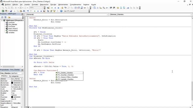The width and height of the screenshot is (193, 108).
Task: Click the Quick Watch glasses icon
Action: (85, 8)
